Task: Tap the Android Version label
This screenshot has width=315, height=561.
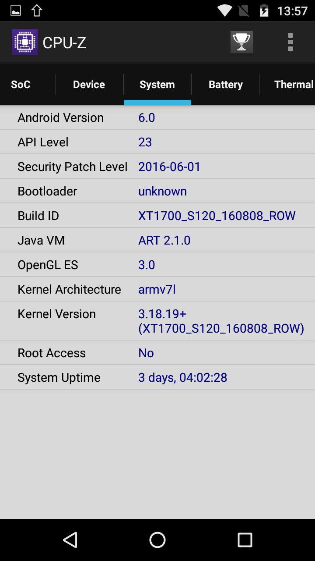Action: click(x=61, y=117)
